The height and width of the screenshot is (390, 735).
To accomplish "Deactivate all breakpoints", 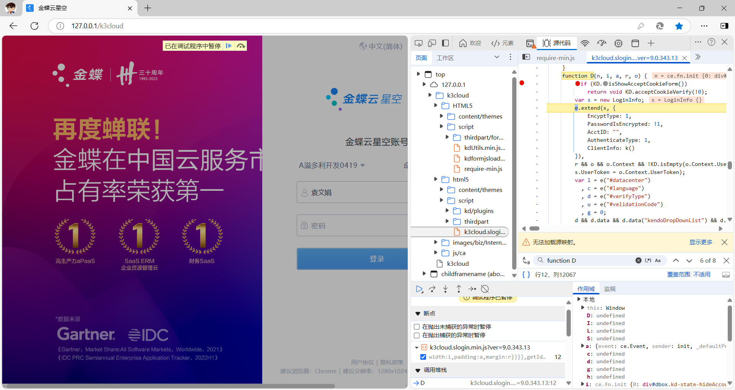I will 485,289.
